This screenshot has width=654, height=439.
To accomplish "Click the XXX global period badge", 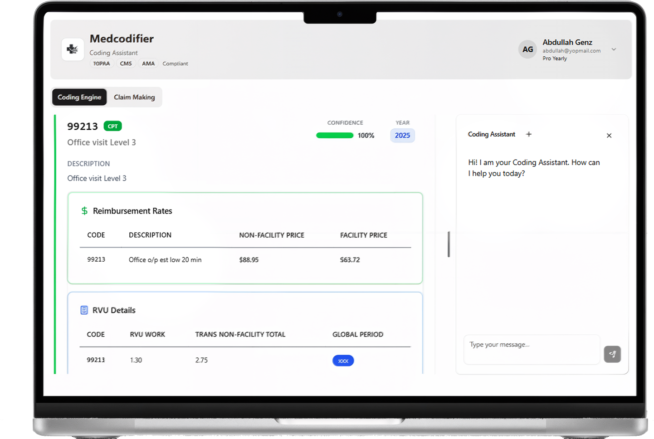I will (x=343, y=361).
